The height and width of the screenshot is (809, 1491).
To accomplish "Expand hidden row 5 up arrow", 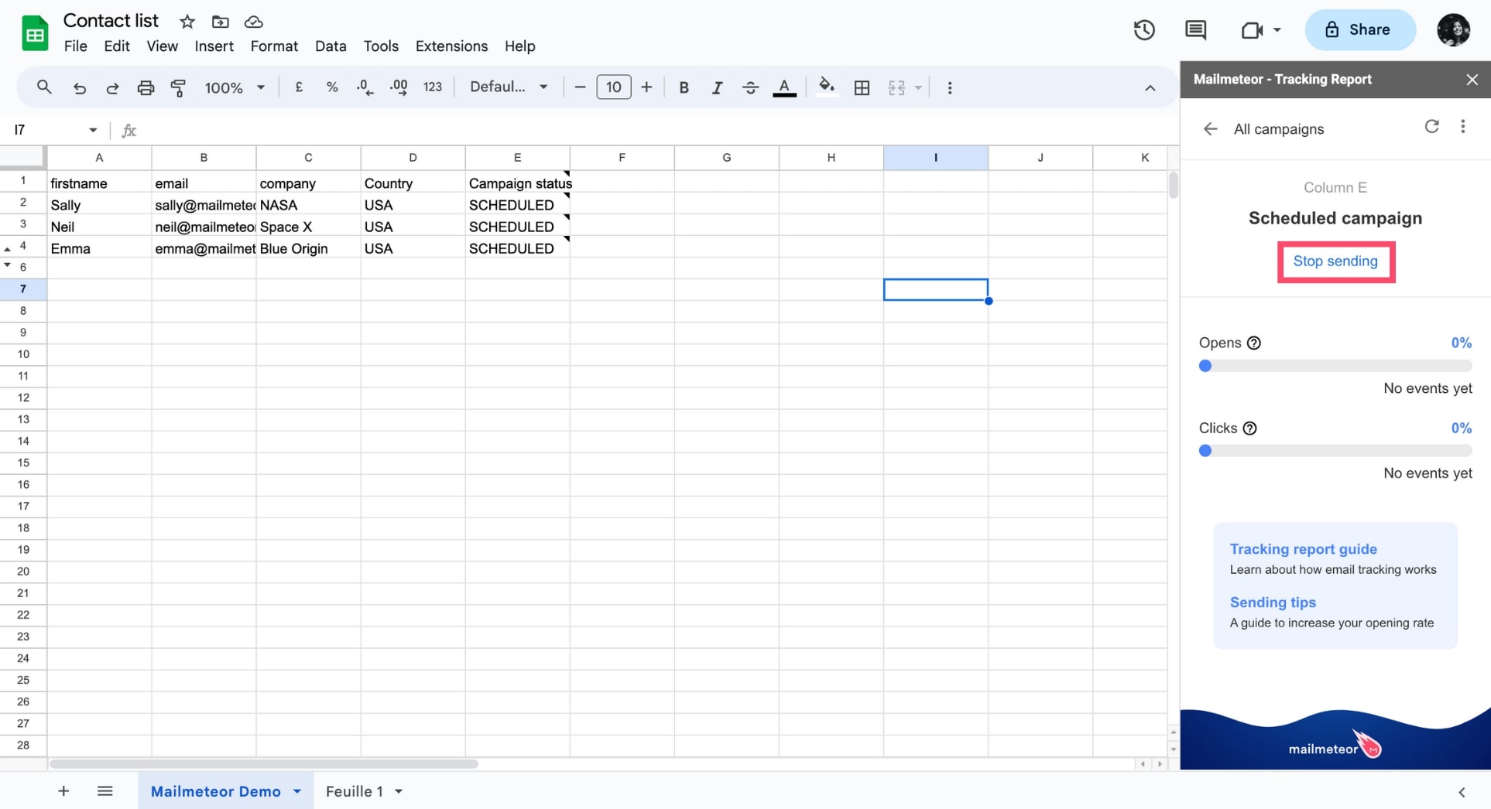I will [x=8, y=249].
